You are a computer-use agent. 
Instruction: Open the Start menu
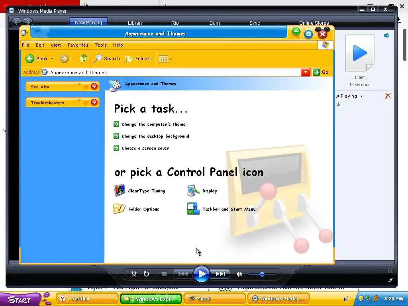20,299
